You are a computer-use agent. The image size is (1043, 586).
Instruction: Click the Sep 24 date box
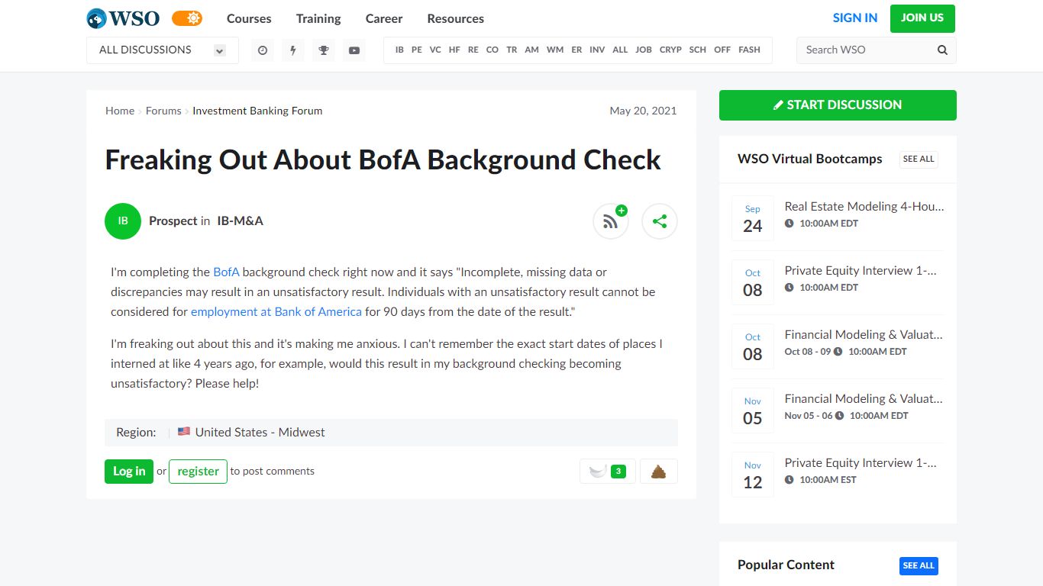[753, 219]
